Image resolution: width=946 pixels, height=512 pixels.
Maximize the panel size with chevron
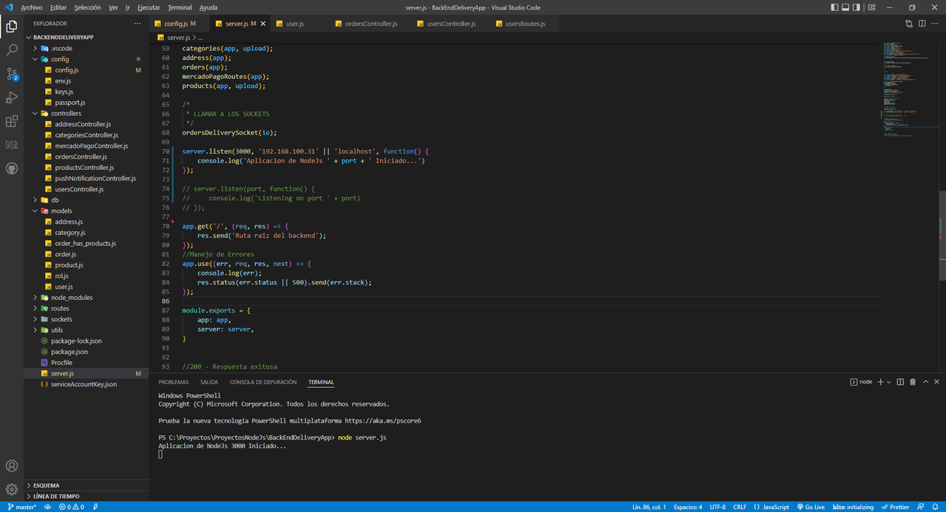tap(925, 382)
